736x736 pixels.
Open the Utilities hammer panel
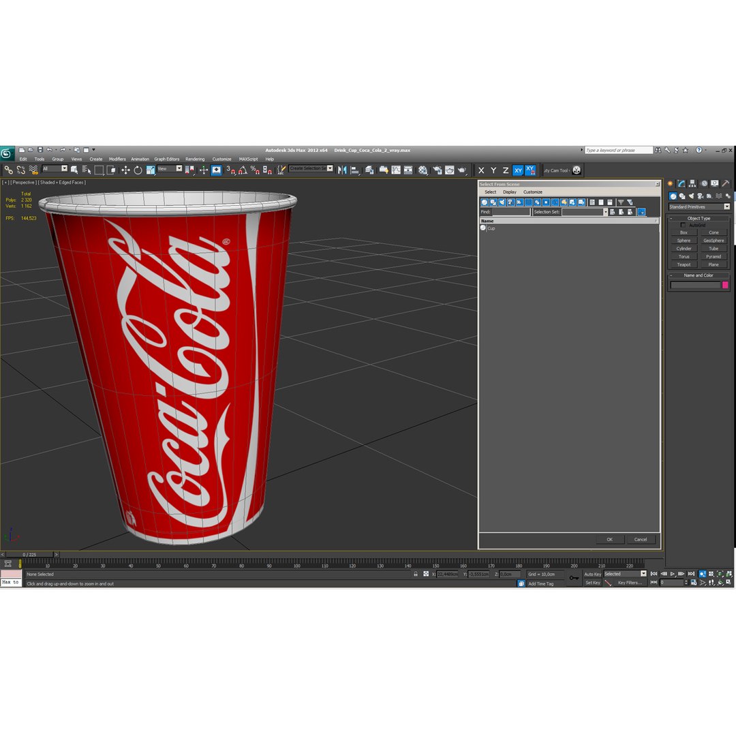click(726, 183)
